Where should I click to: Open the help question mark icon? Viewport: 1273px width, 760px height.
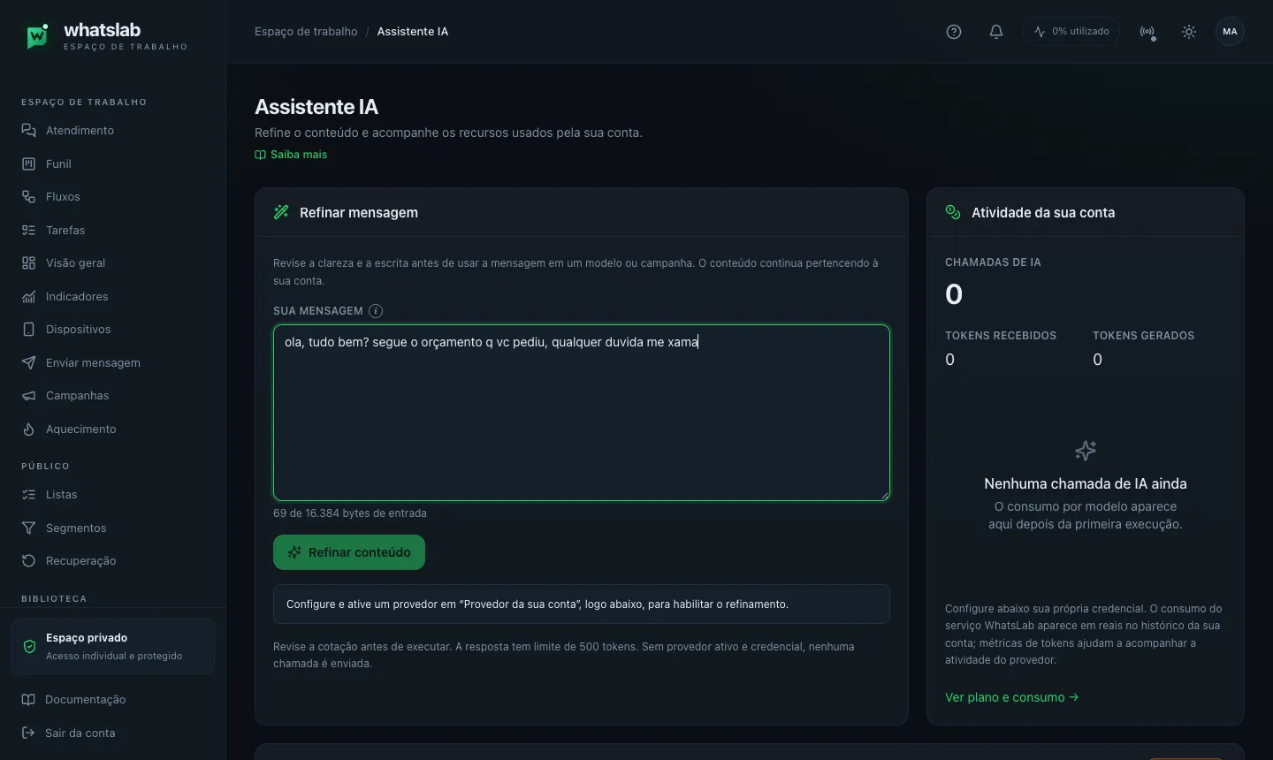[954, 32]
